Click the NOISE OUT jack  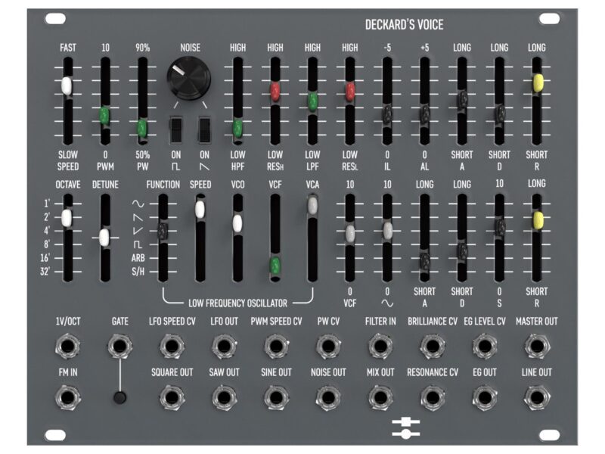tap(328, 397)
